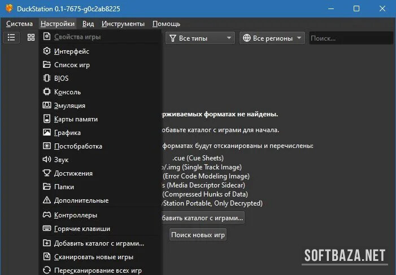Open the Все регионы filter dropdown
Screen dimensions: 396x275
tap(272, 38)
